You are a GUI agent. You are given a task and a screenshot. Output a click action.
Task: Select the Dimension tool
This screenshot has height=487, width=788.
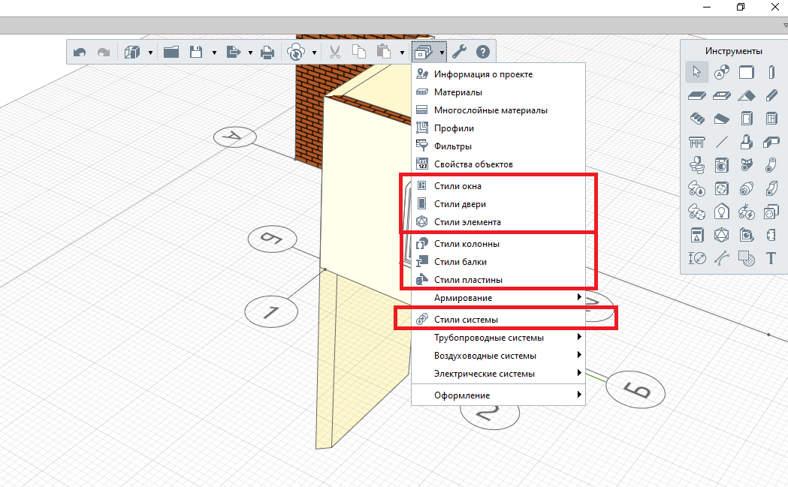click(x=697, y=259)
